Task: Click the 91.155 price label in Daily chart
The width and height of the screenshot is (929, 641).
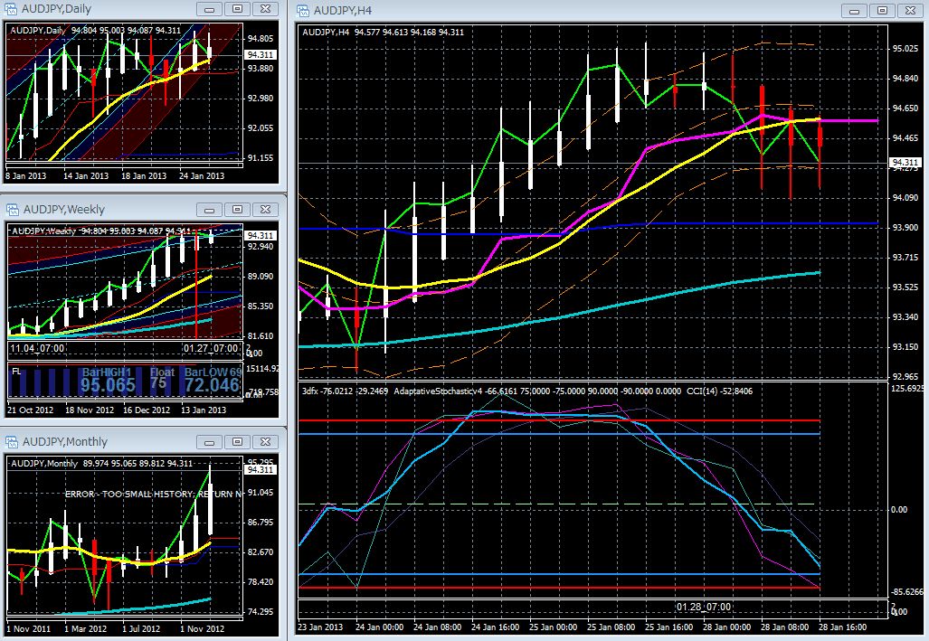Action: pyautogui.click(x=261, y=158)
